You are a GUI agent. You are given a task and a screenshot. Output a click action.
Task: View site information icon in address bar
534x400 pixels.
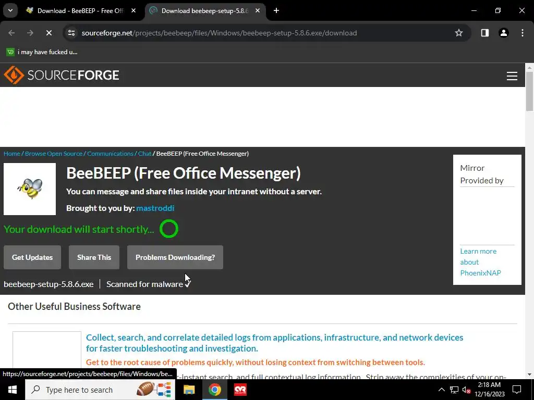tap(71, 33)
